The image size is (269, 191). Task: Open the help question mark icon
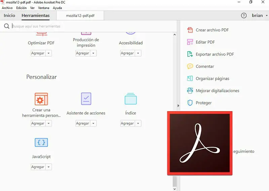pyautogui.click(x=244, y=15)
